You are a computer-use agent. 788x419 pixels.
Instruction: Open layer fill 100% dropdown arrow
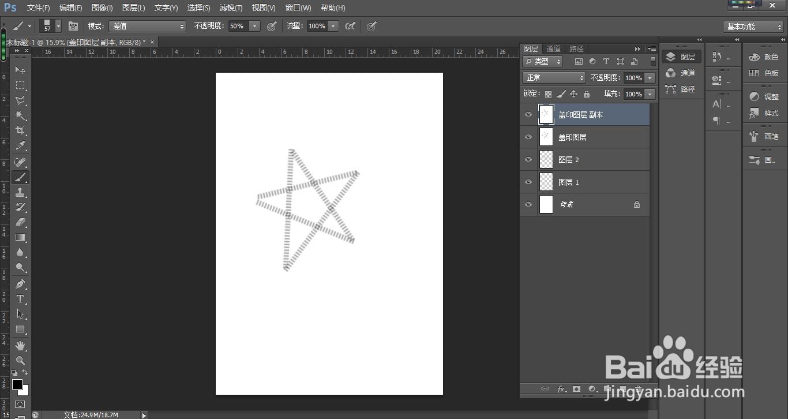[650, 94]
